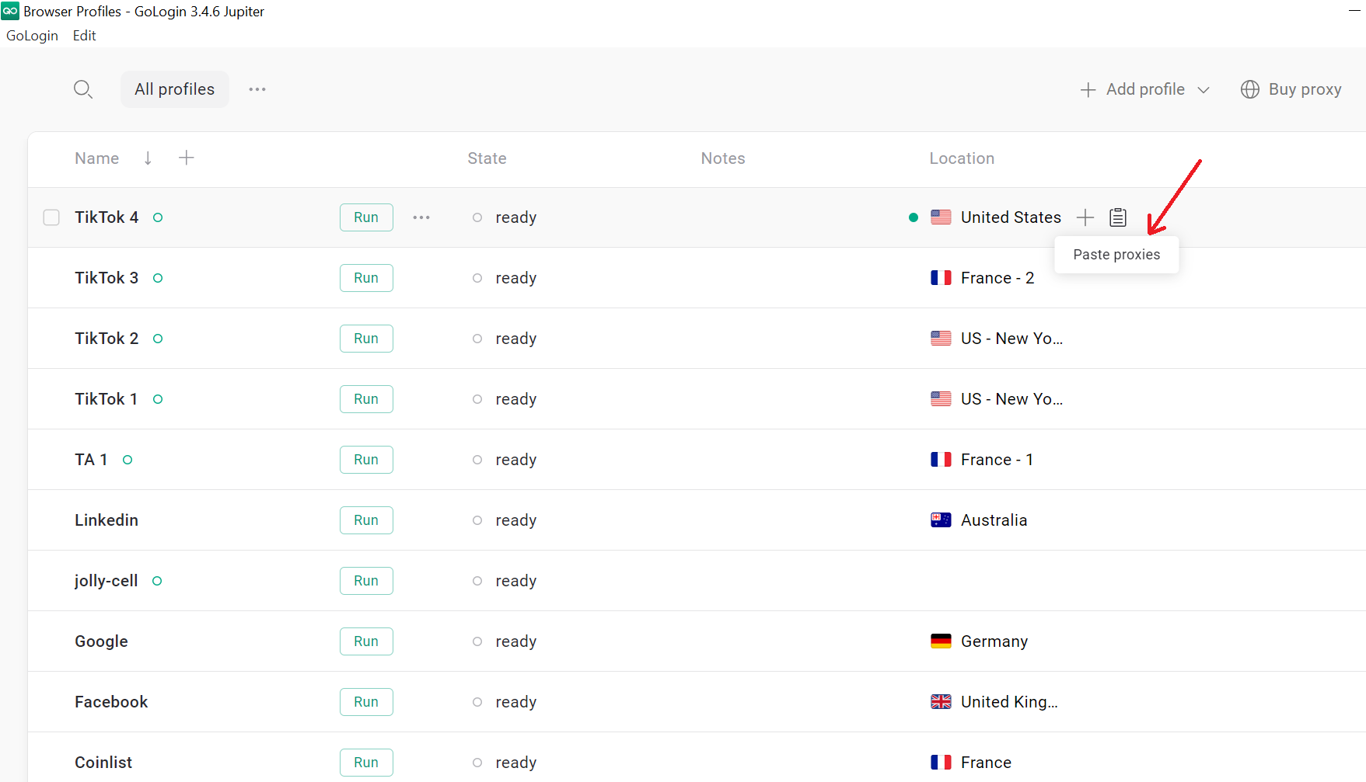Click the Australia location text
This screenshot has width=1366, height=782.
click(x=994, y=520)
